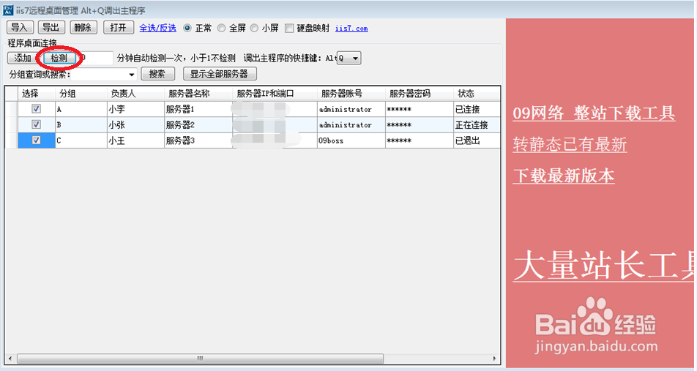
Task: Click the iis7 application title icon
Action: (7, 10)
